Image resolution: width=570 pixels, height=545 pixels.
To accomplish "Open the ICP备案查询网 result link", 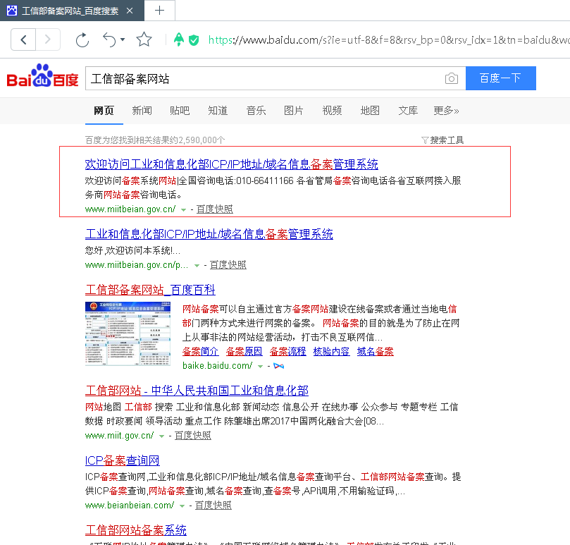I will 122,460.
